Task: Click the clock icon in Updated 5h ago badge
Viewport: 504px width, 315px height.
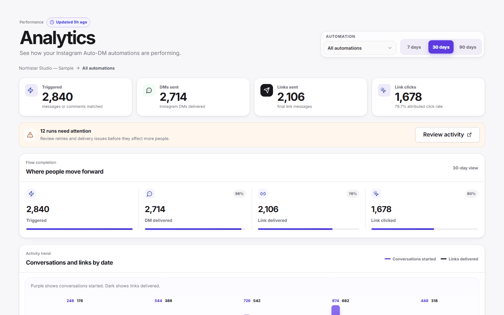Action: click(x=52, y=22)
